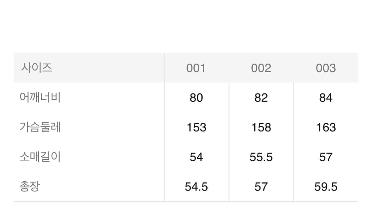This screenshot has height=221, width=372.
Task: Select sleeve length value 54
Action: (x=196, y=157)
